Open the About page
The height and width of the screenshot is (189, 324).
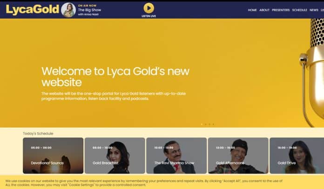(264, 10)
